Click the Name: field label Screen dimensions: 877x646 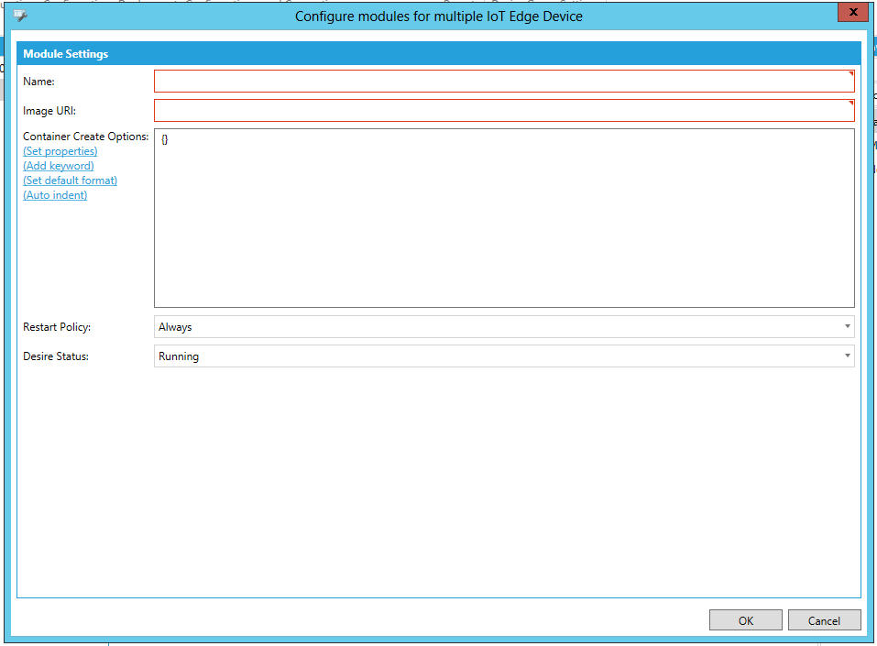(39, 82)
